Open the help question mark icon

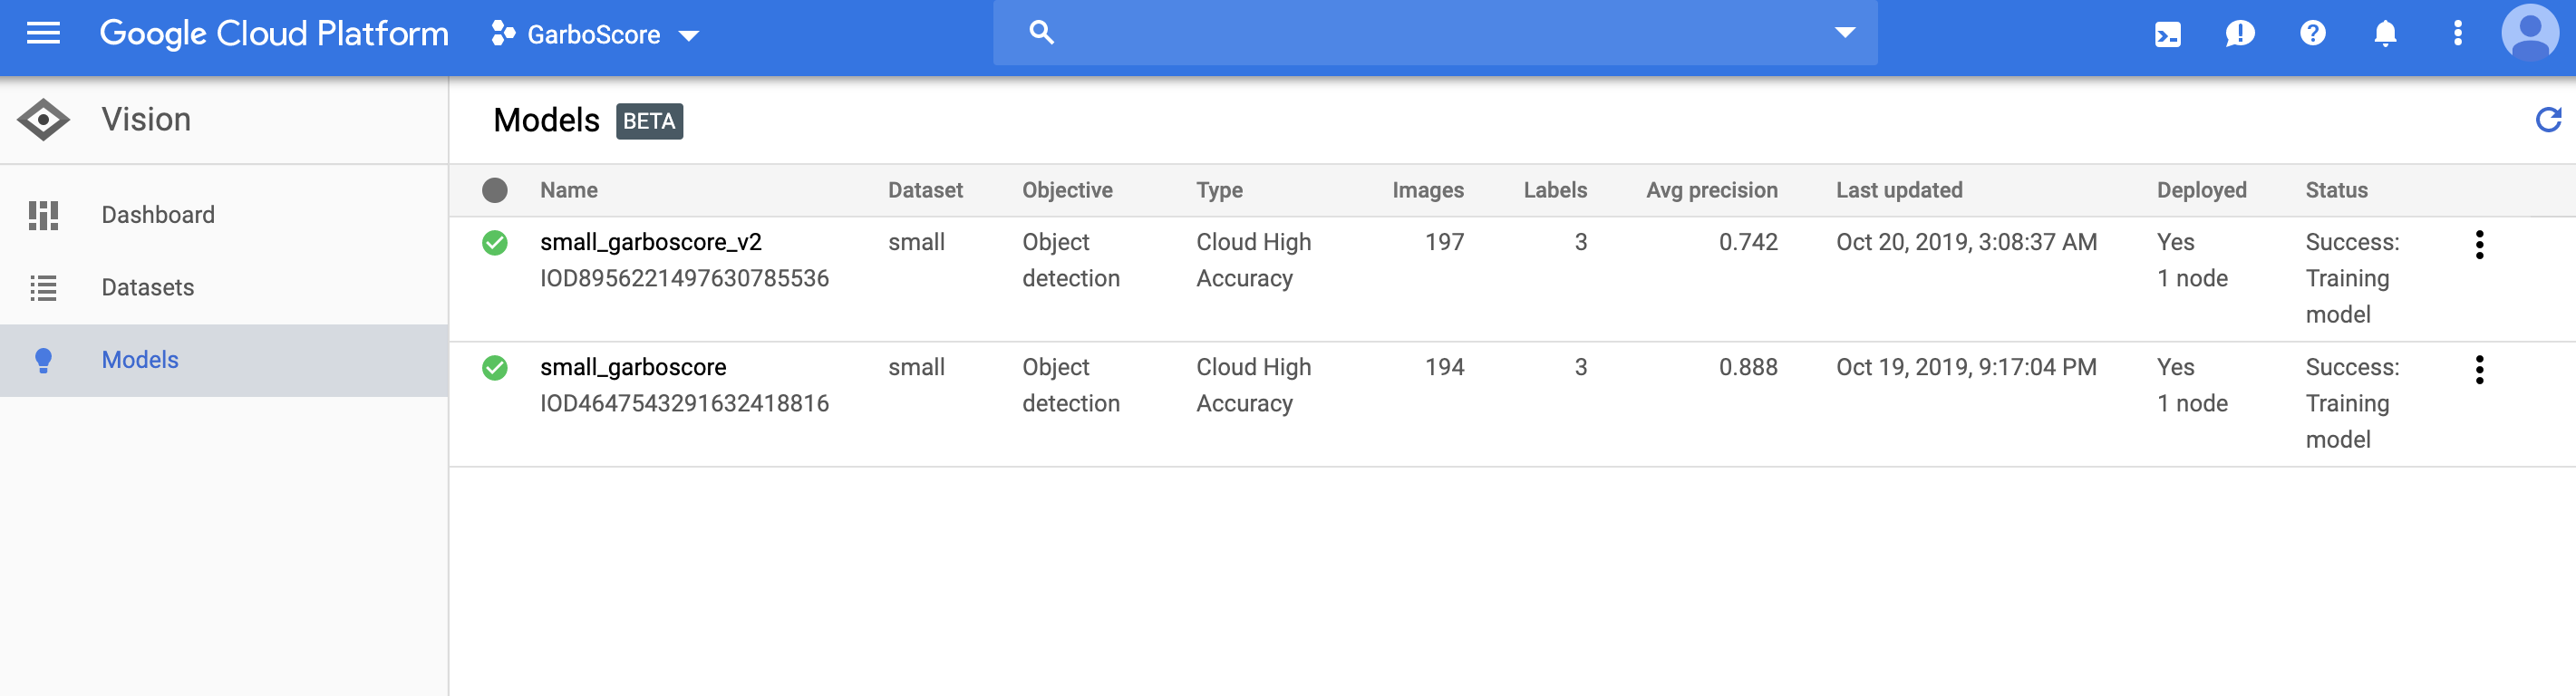pos(2312,34)
